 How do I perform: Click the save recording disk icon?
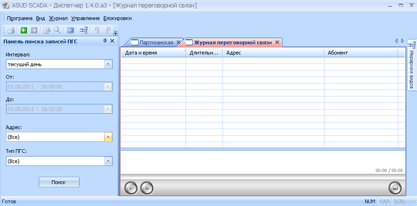[395, 188]
